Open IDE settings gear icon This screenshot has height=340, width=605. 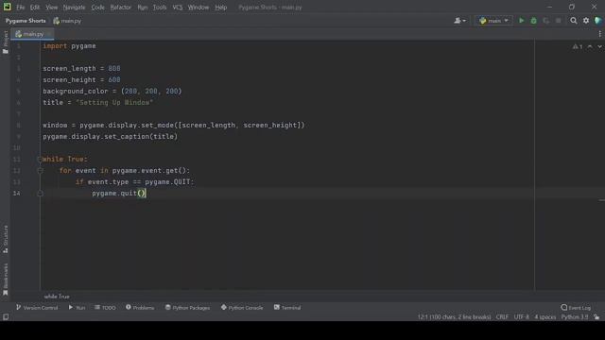(x=586, y=21)
